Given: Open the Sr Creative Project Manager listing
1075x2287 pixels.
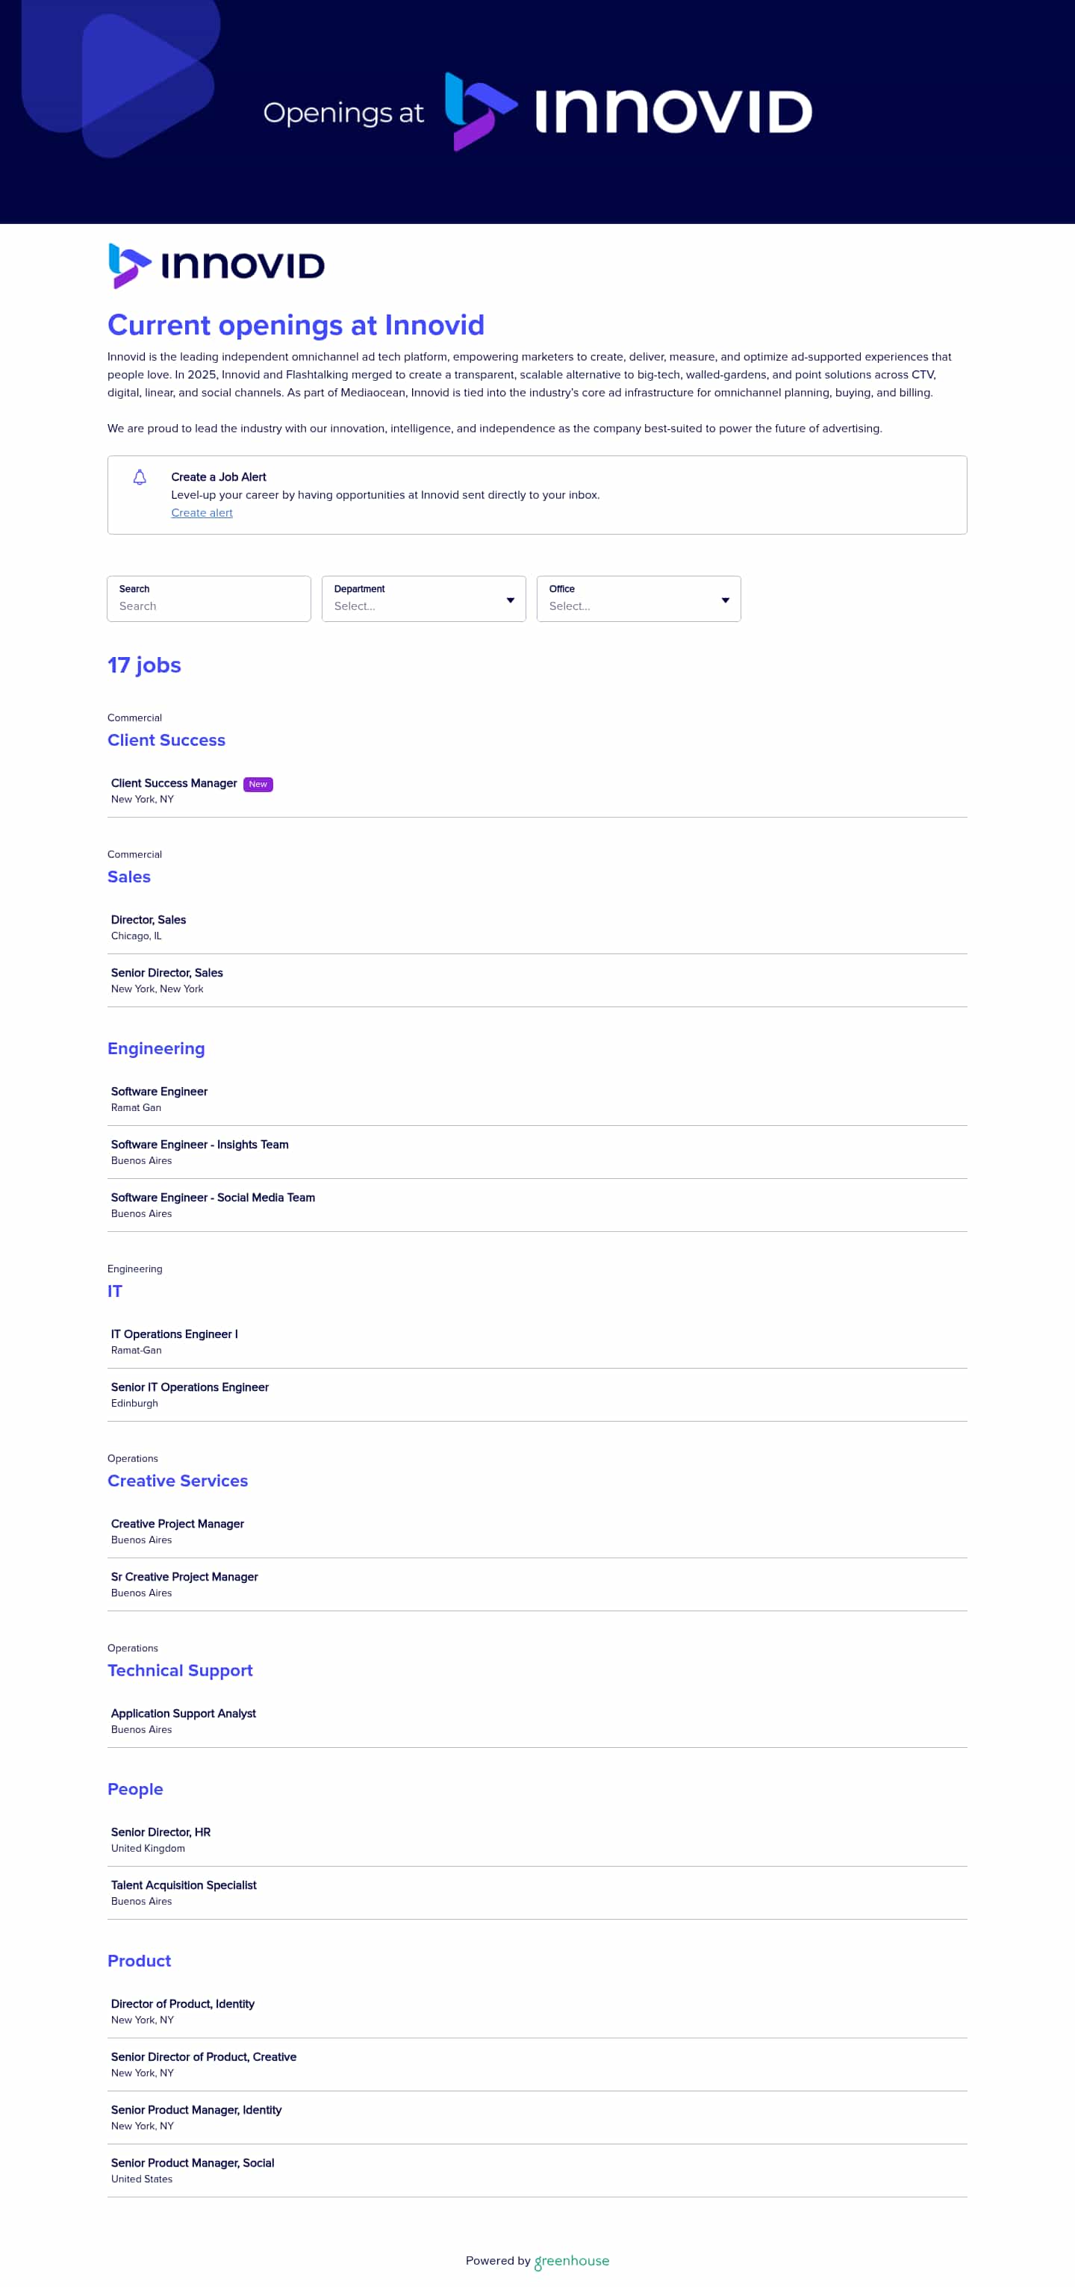Looking at the screenshot, I should pyautogui.click(x=537, y=1584).
